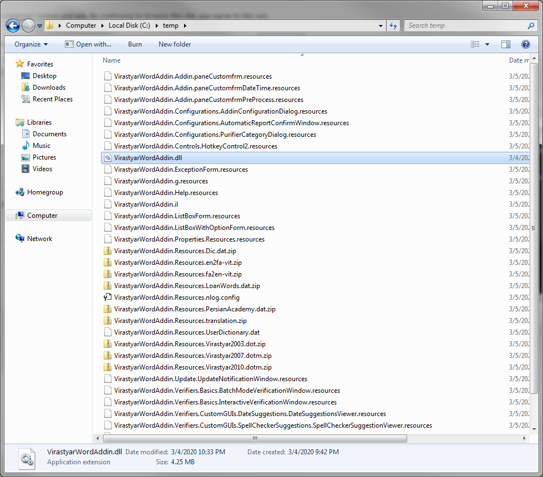Open Videos library
Image resolution: width=543 pixels, height=477 pixels.
[x=42, y=169]
